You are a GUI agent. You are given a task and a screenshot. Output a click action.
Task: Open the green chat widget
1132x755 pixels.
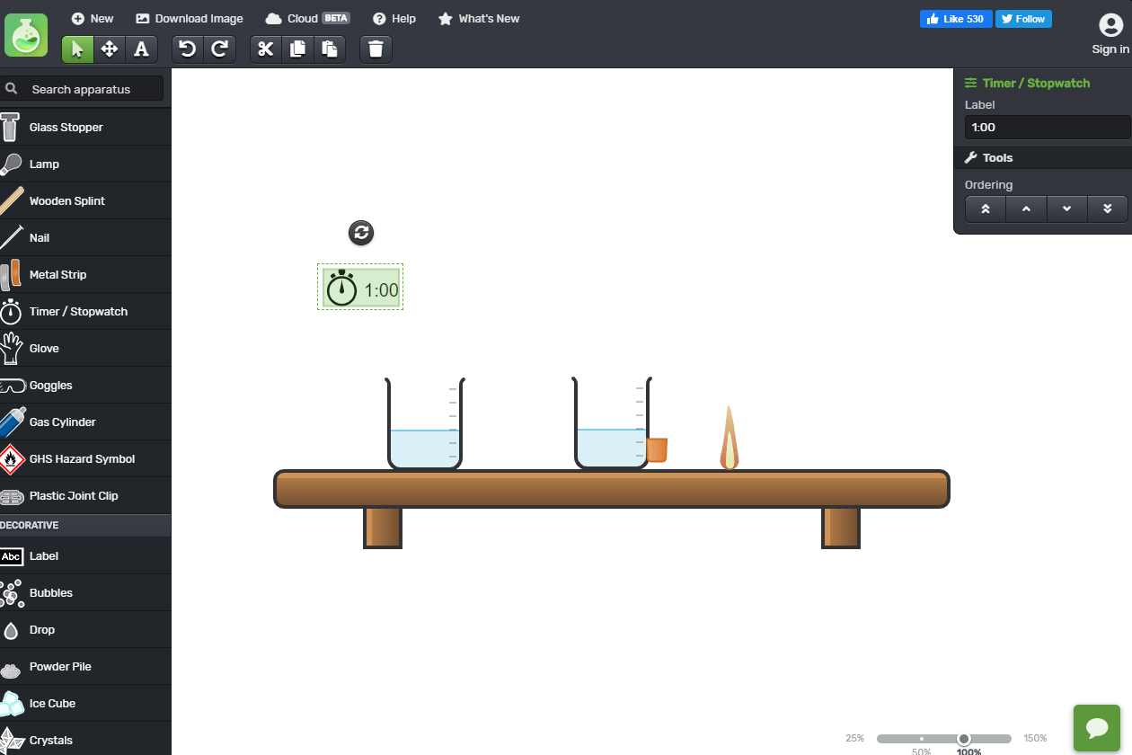[x=1097, y=728]
